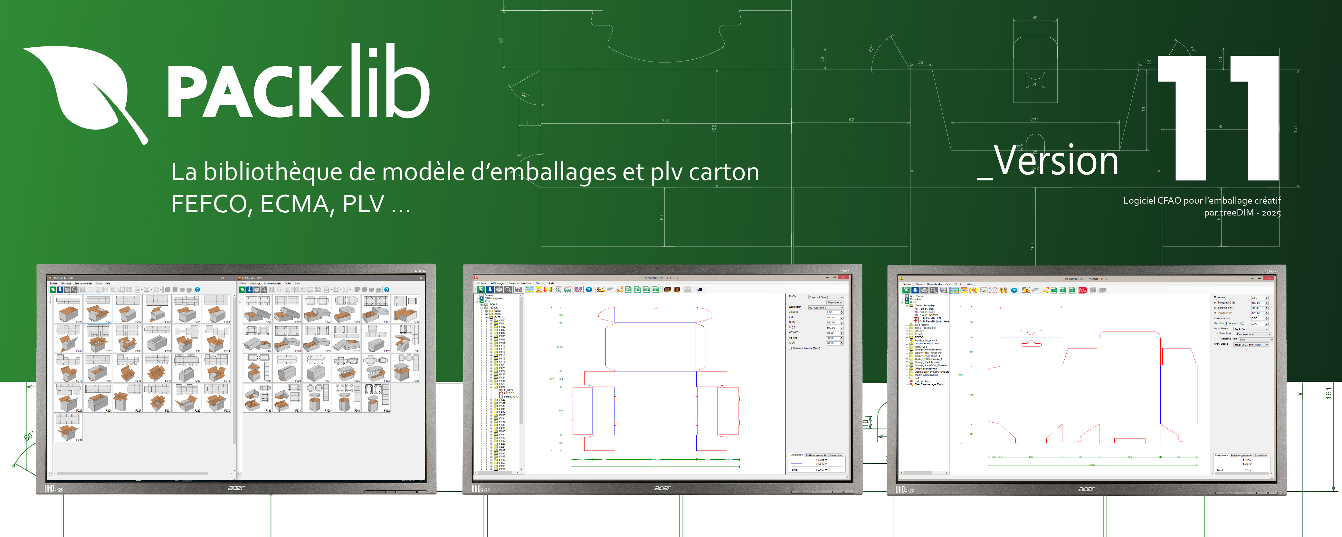Click green PDF export icon in F_0427 window
The height and width of the screenshot is (537, 1342).
click(x=656, y=290)
